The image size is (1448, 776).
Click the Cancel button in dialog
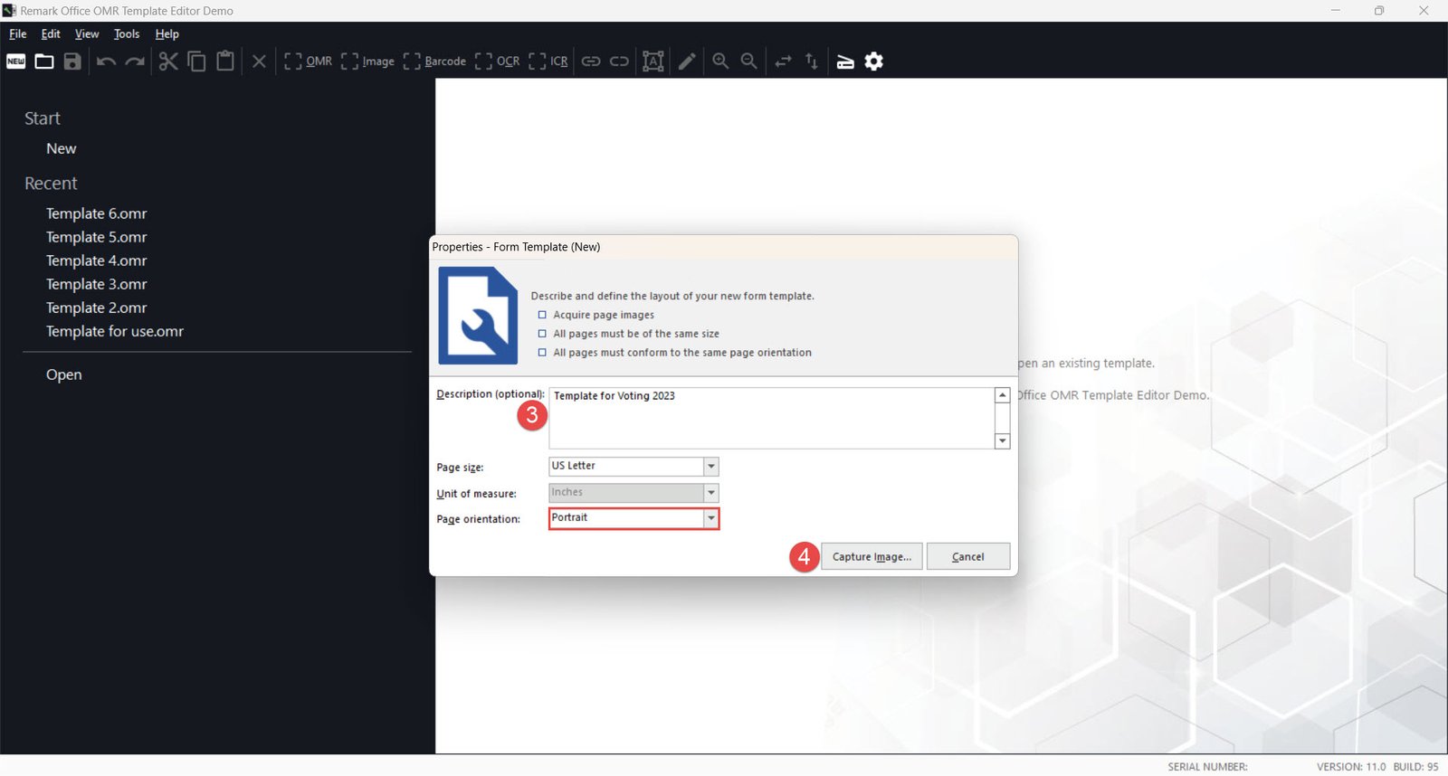point(967,557)
